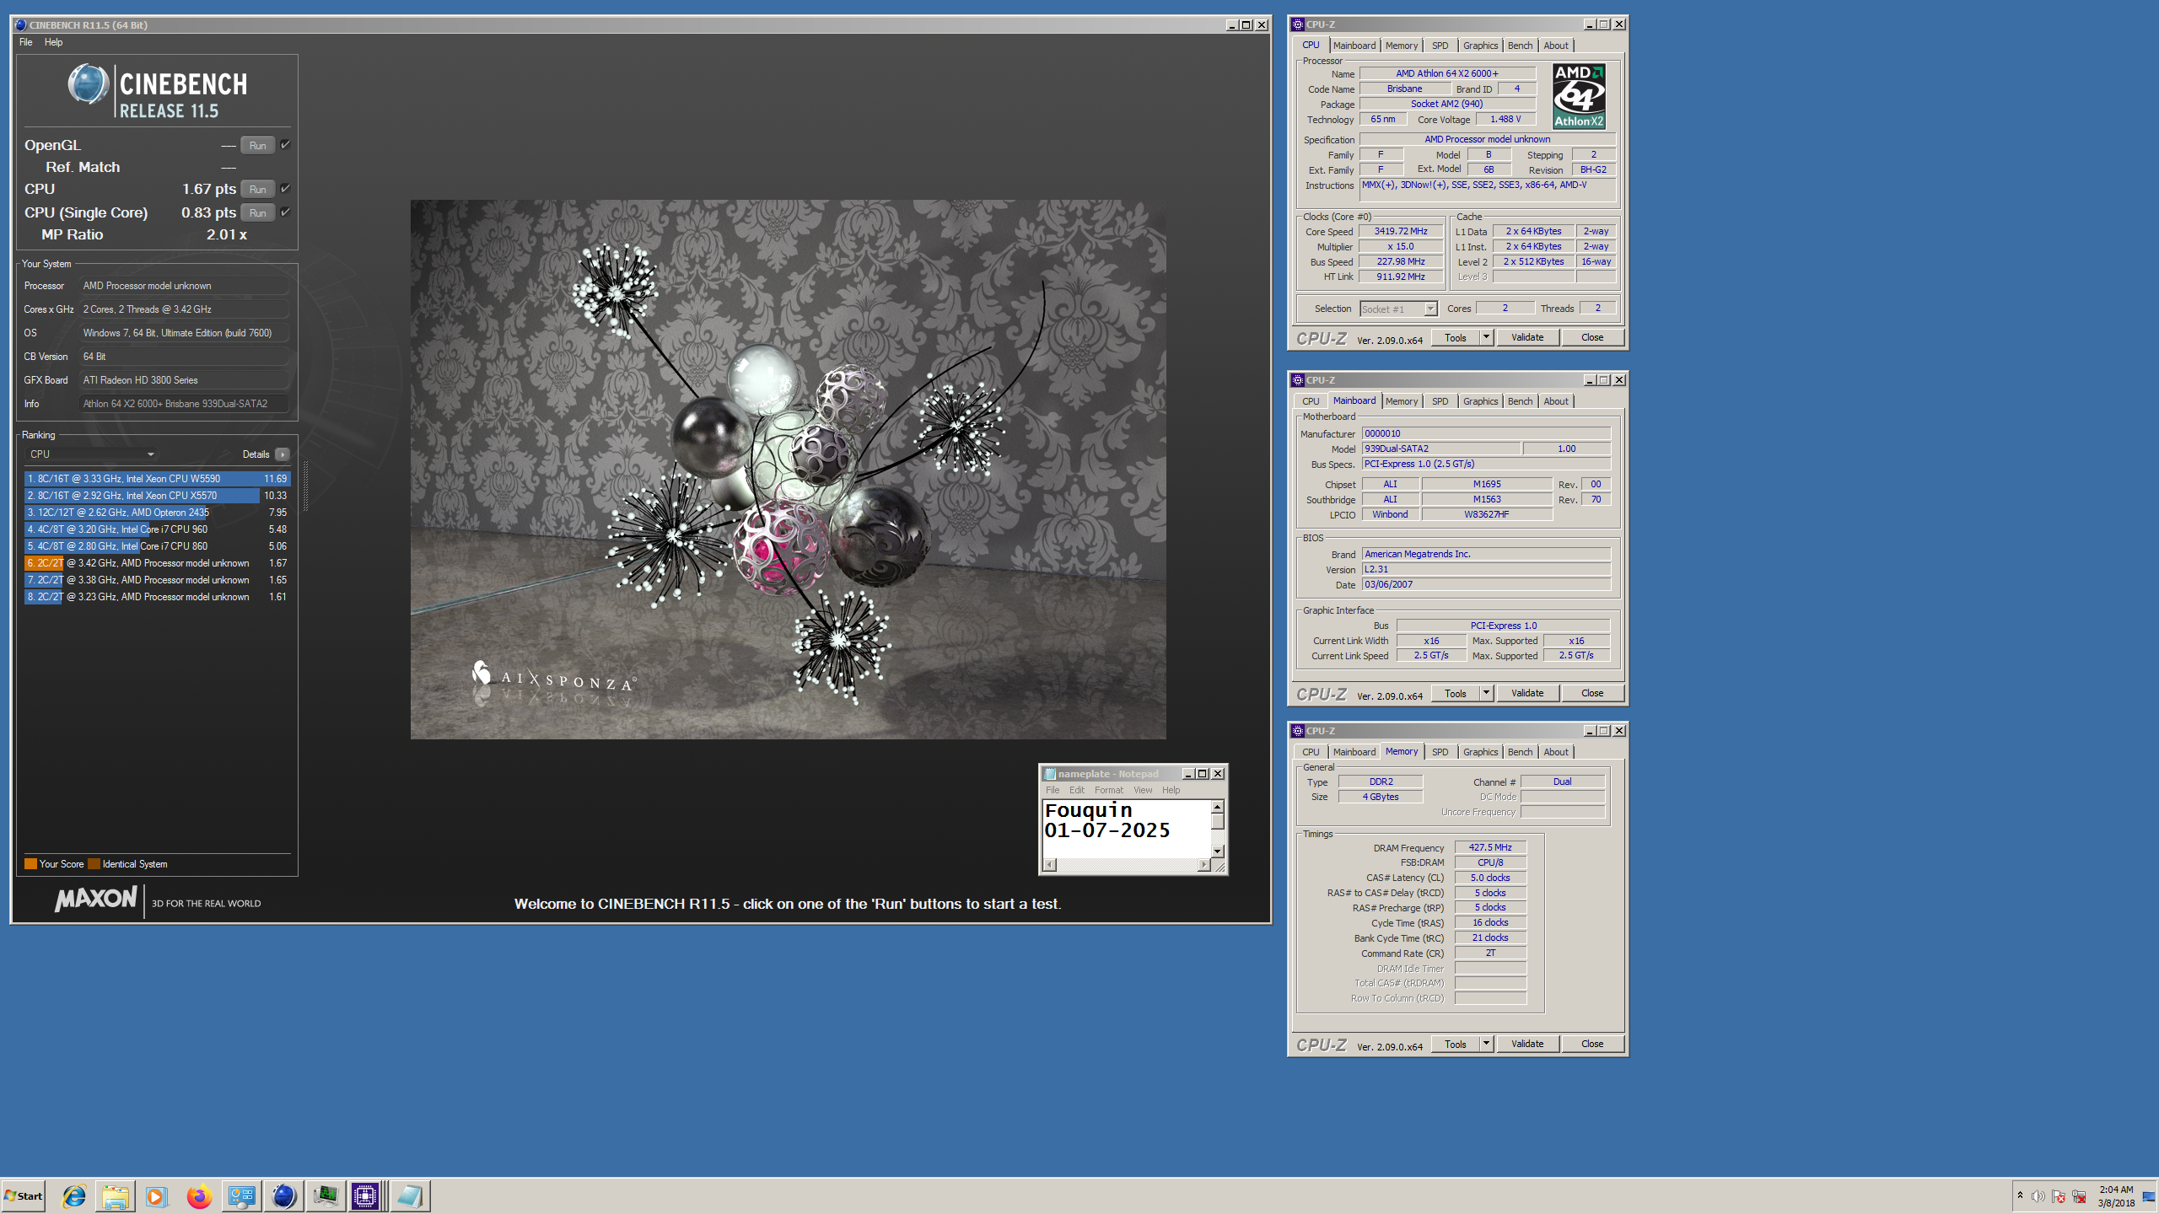Click Notepad horizontal scrollbar right arrow
Image resolution: width=2159 pixels, height=1214 pixels.
(1203, 865)
